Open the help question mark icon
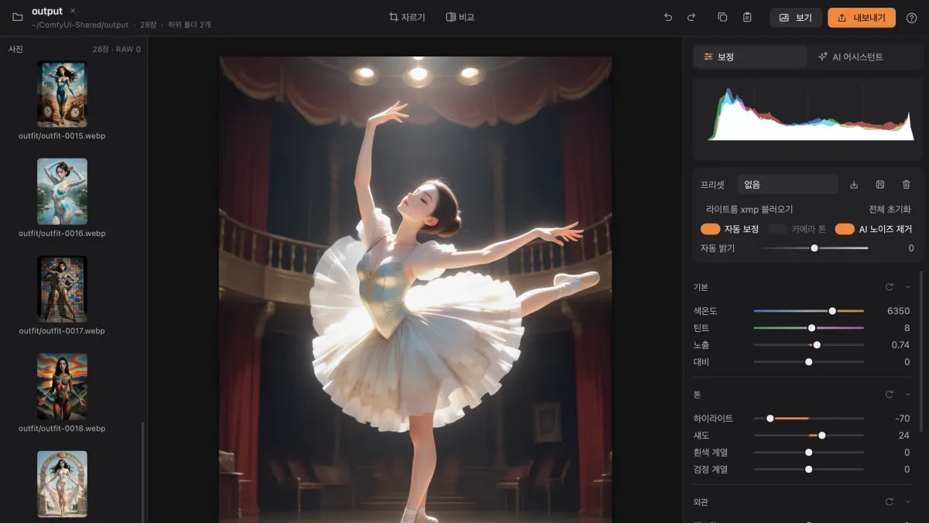929x523 pixels. click(911, 18)
